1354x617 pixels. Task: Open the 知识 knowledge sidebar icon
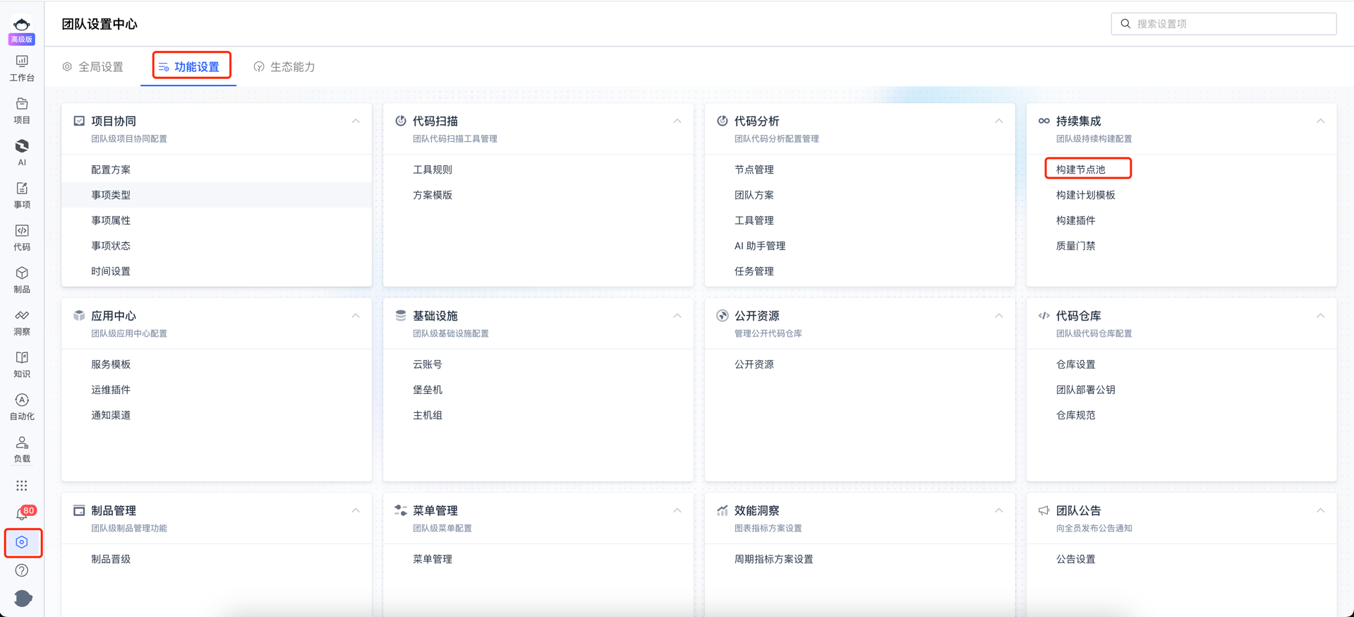[22, 364]
